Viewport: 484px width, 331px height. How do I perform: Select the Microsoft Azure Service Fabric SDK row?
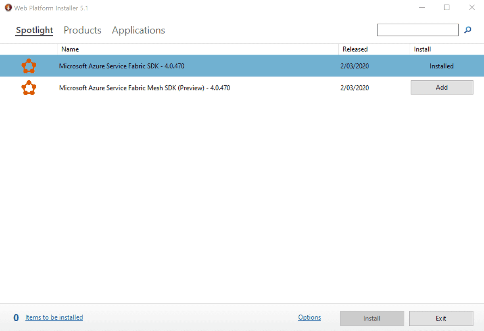point(161,66)
